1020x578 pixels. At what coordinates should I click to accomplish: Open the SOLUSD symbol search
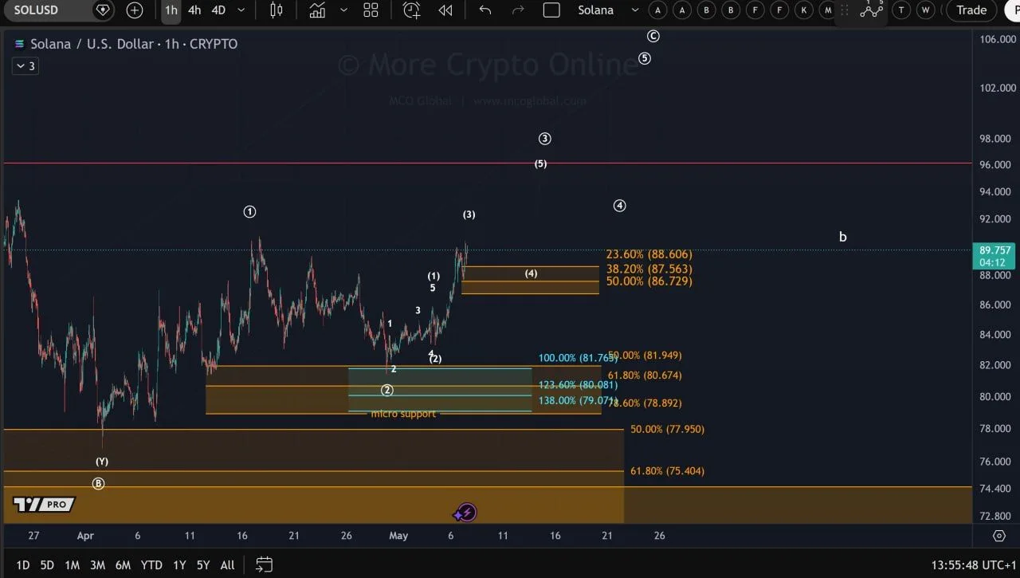[37, 10]
